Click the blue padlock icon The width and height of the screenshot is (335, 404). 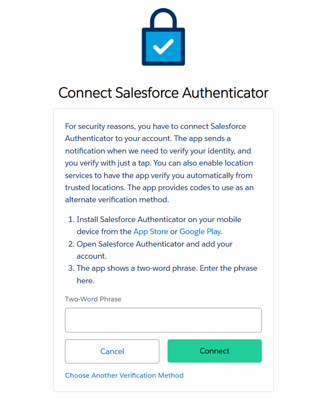point(163,37)
